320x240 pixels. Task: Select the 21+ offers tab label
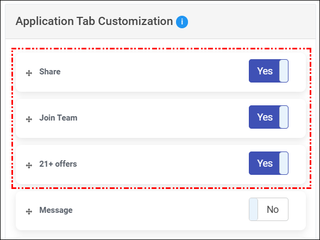[x=58, y=164]
